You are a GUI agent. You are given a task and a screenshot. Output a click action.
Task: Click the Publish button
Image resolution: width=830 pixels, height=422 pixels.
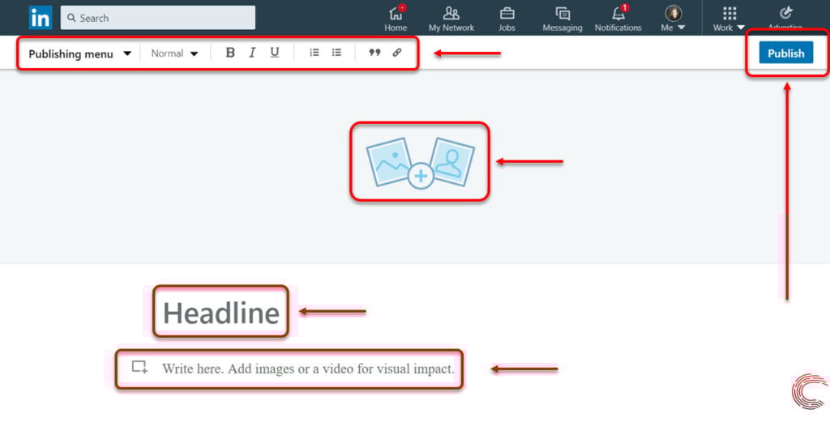click(786, 53)
